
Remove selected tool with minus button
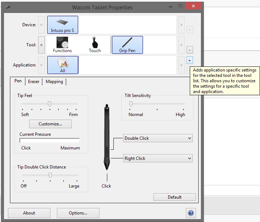[189, 50]
